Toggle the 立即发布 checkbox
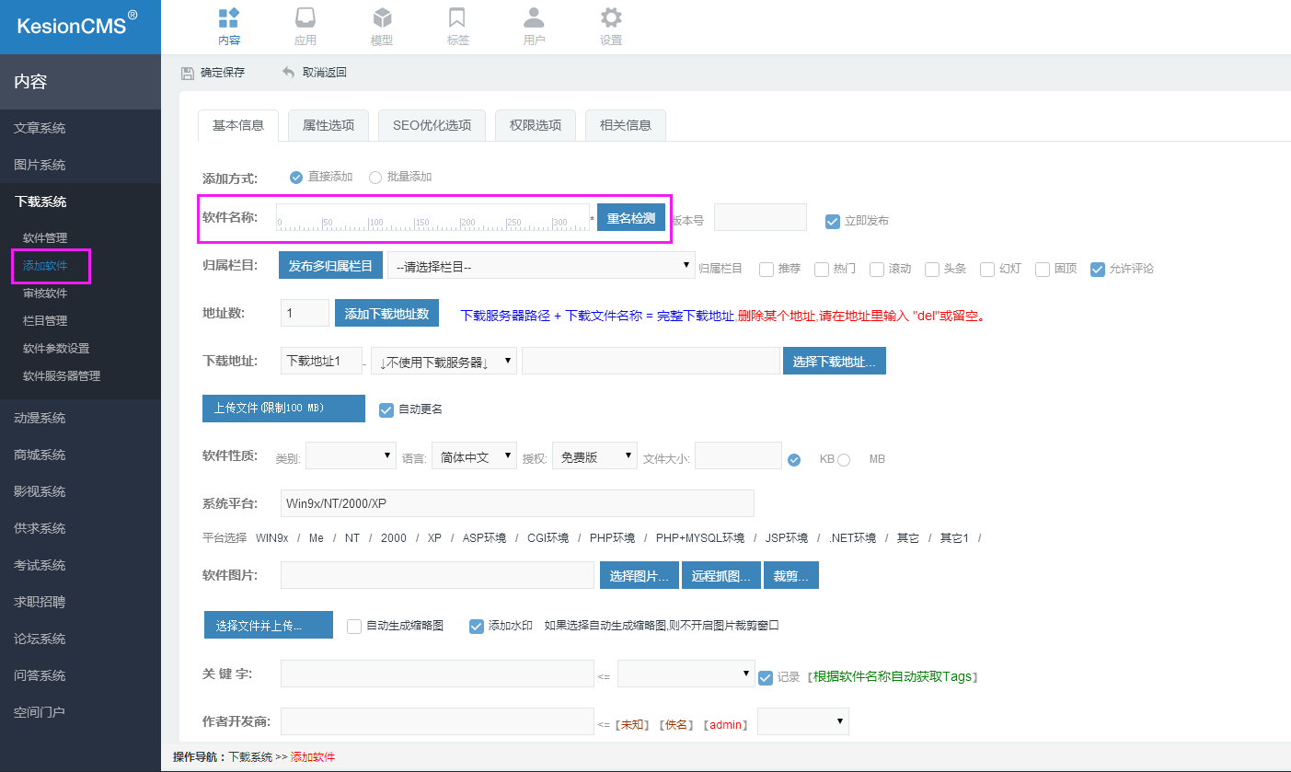The image size is (1291, 772). click(x=832, y=221)
